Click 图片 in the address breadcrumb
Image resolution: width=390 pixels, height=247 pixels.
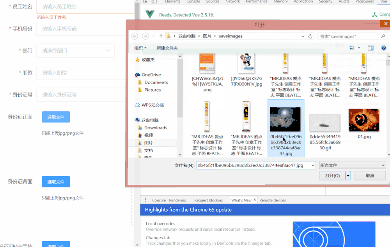pyautogui.click(x=207, y=36)
